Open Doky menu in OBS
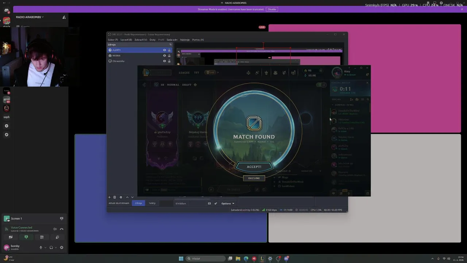The width and height of the screenshot is (467, 263). (x=153, y=39)
